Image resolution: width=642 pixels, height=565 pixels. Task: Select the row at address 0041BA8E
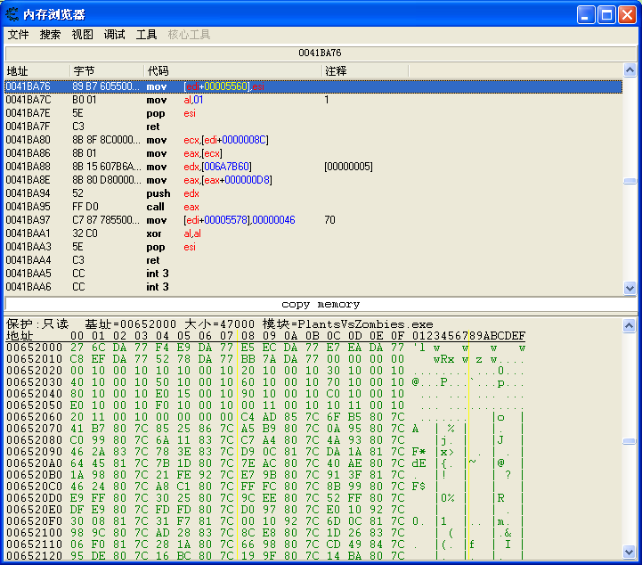click(313, 180)
